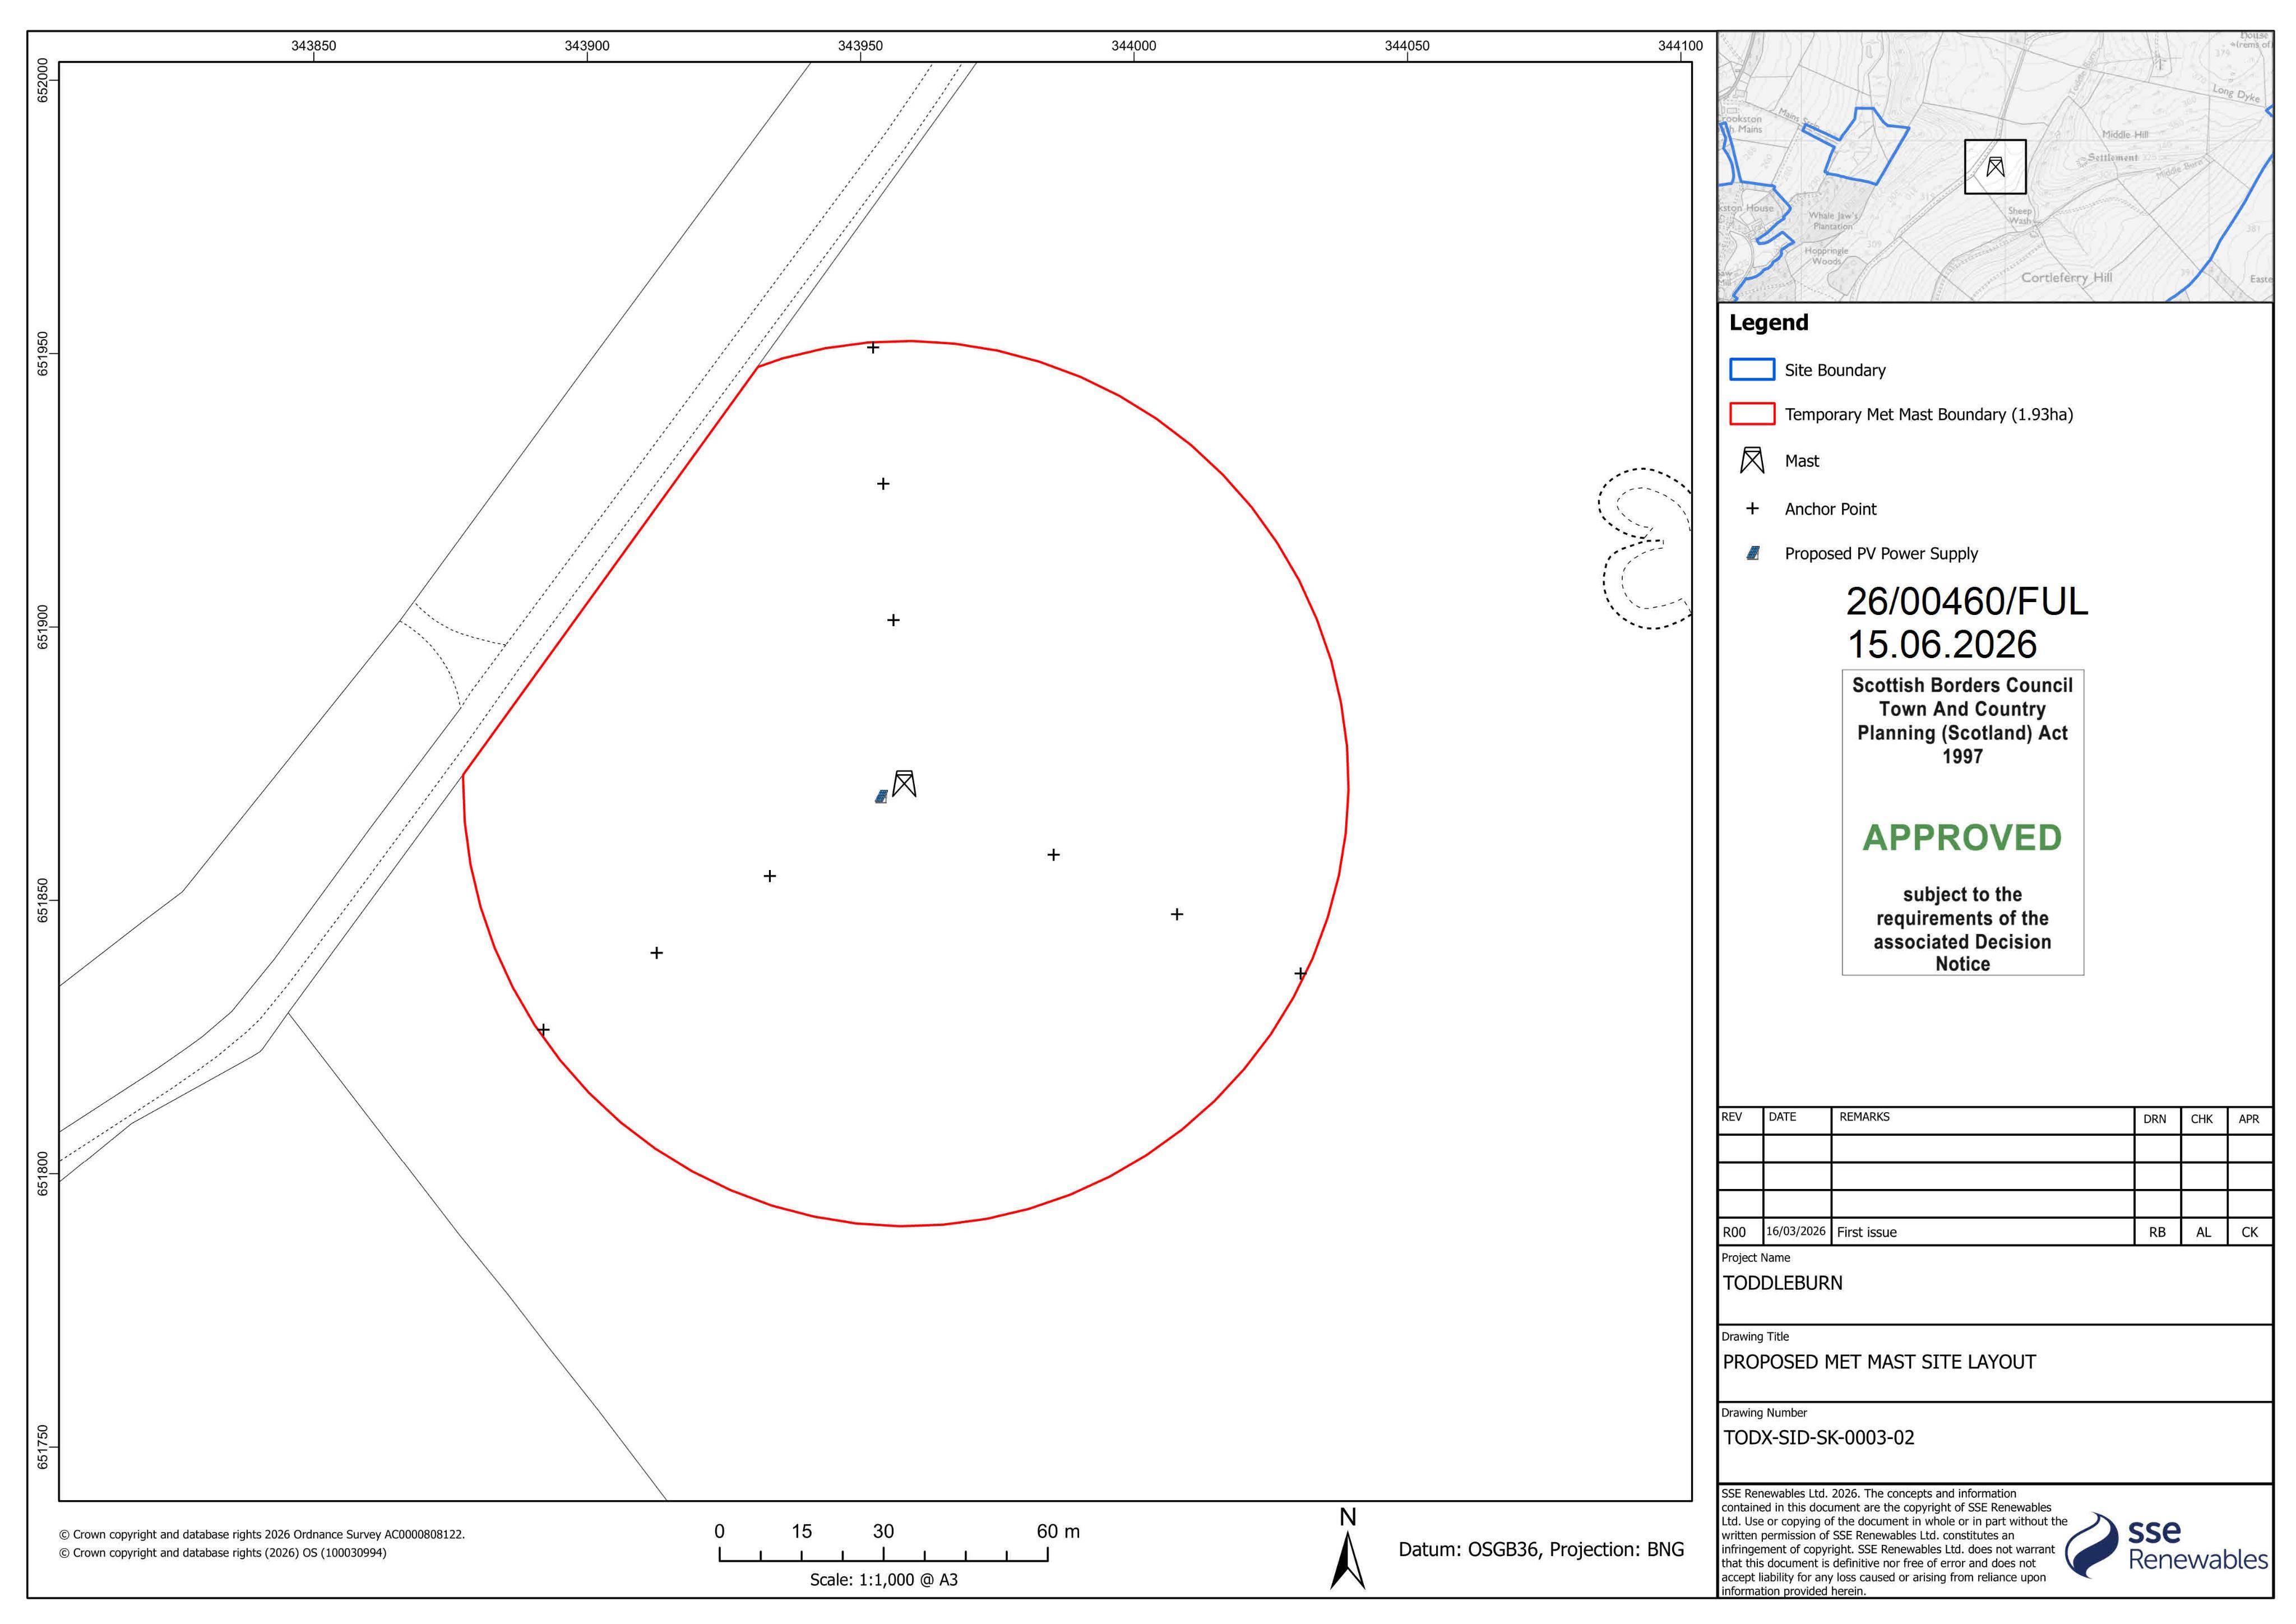Click the Proposed PV Power Supply legend icon
Image resolution: width=2296 pixels, height=1624 pixels.
point(1752,553)
